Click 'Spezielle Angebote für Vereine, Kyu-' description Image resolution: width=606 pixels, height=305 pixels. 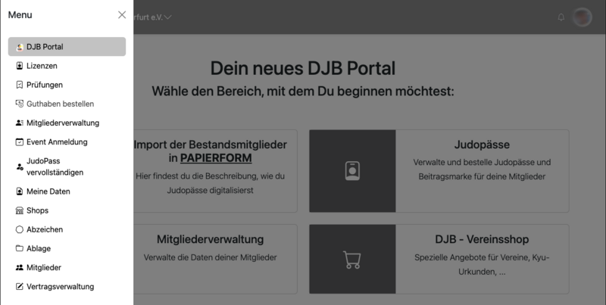click(482, 257)
